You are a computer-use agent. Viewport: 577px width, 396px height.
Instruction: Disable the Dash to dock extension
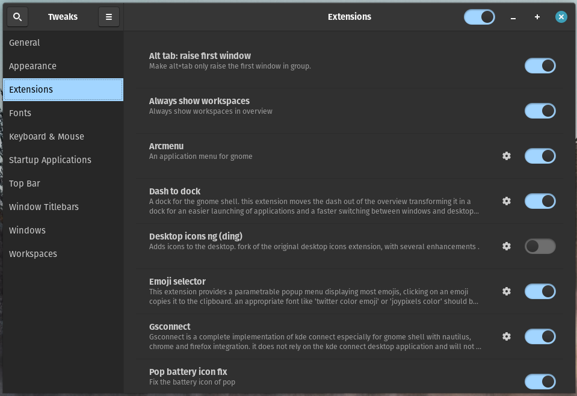click(x=540, y=202)
